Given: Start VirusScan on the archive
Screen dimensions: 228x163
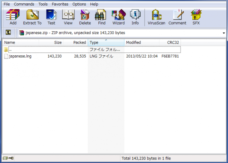Looking at the screenshot, I should click(x=157, y=17).
